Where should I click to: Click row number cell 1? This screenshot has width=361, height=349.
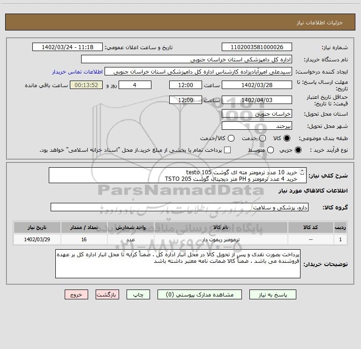[340, 239]
